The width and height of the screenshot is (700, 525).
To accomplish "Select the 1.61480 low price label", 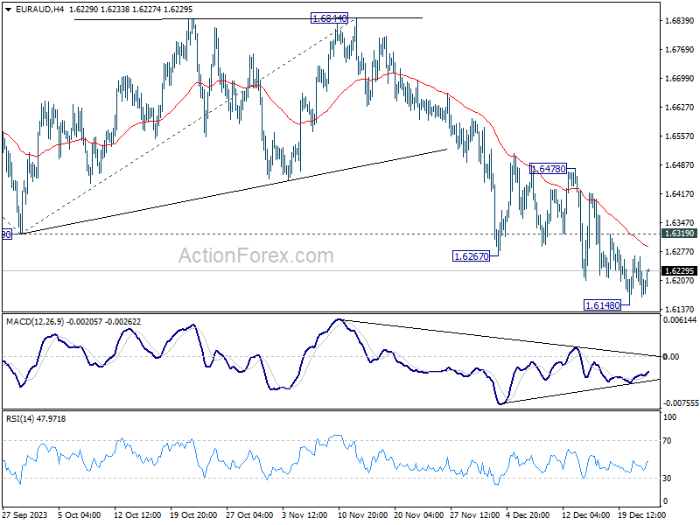I will click(603, 305).
